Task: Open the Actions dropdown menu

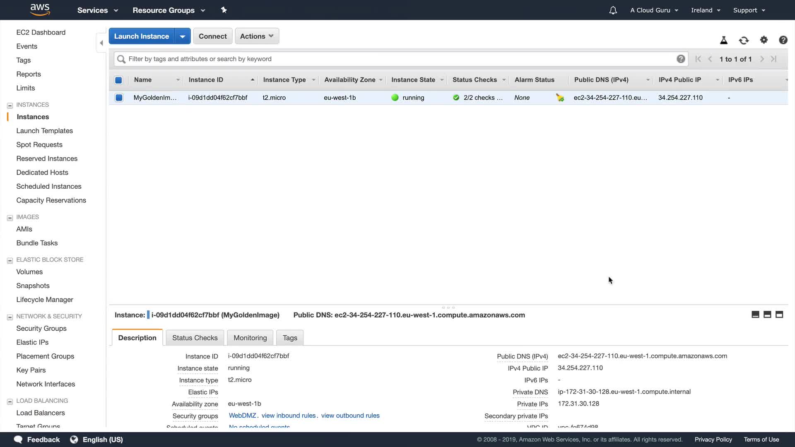Action: (x=257, y=36)
